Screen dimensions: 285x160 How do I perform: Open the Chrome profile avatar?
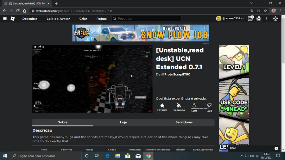click(x=274, y=11)
